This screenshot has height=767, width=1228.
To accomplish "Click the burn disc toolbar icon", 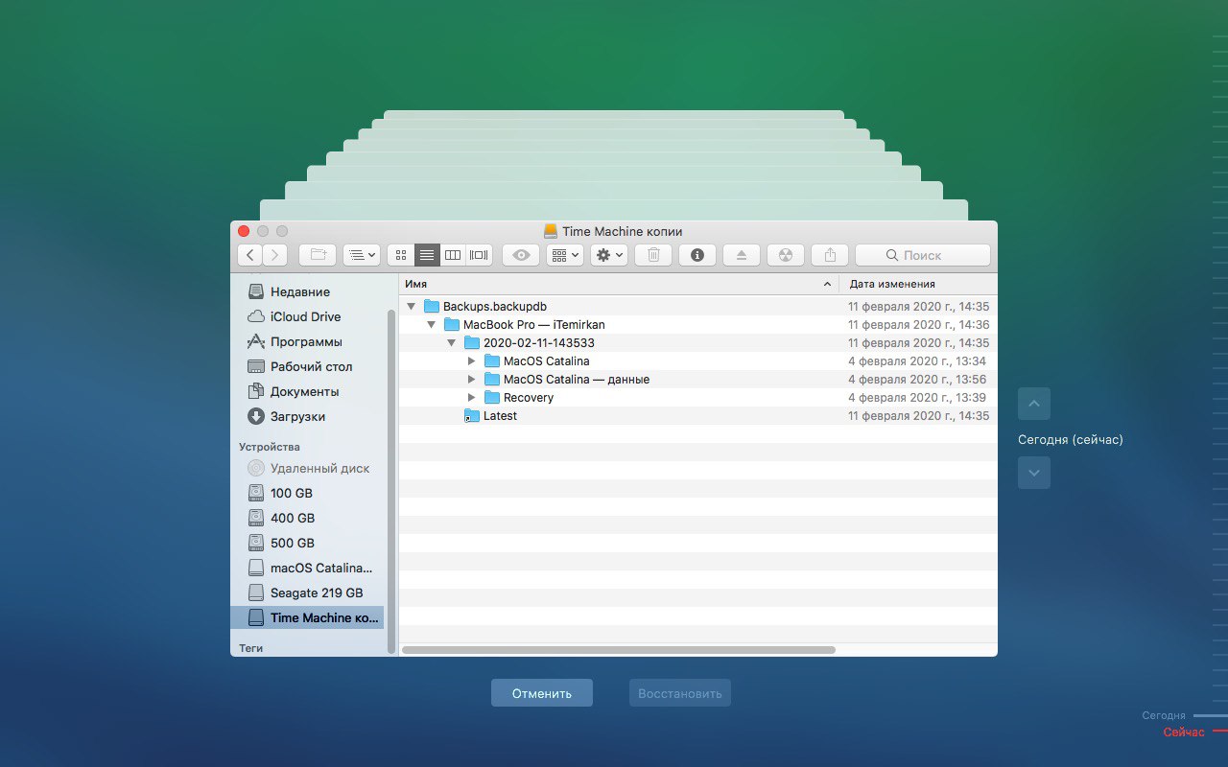I will click(x=786, y=255).
